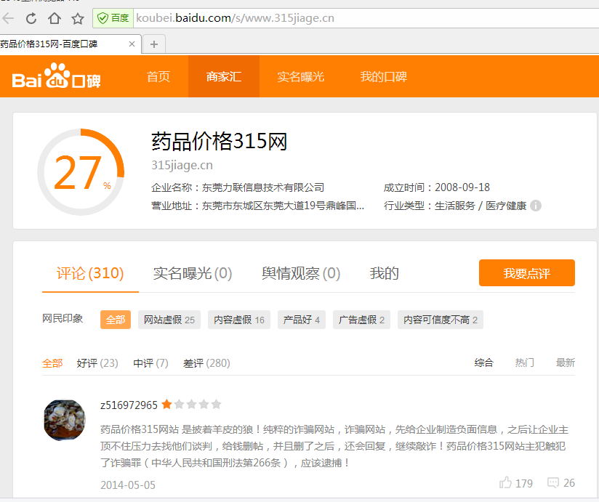599x502 pixels.
Task: Click the truncated 营业地址 address text
Action: [x=283, y=206]
